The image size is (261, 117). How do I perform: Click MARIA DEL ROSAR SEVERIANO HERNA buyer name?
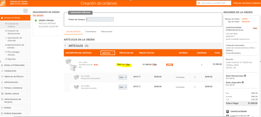(240, 48)
